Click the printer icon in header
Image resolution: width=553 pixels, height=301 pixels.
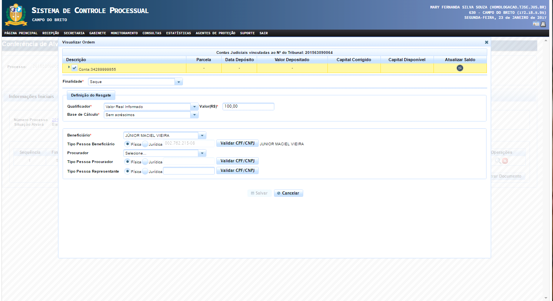click(x=543, y=24)
